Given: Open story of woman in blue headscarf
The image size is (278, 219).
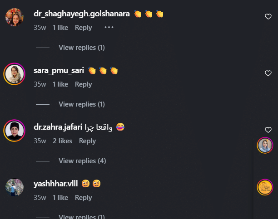Looking at the screenshot, I should click(x=265, y=146).
